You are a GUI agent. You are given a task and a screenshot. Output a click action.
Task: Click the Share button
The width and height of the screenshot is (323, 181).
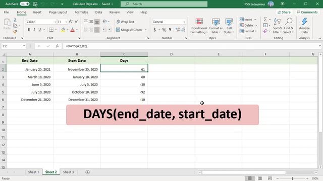click(x=284, y=12)
